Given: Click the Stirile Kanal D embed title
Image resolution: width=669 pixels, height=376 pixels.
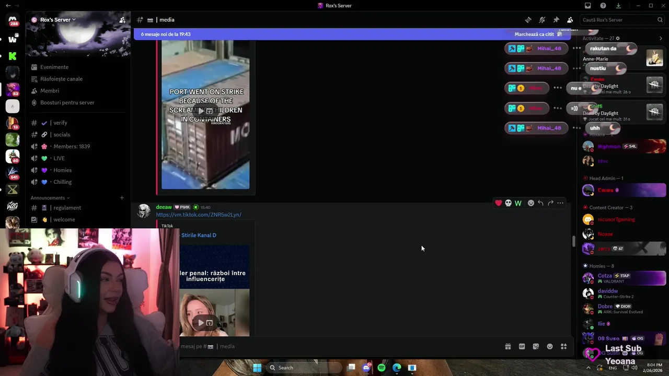Looking at the screenshot, I should (199, 235).
